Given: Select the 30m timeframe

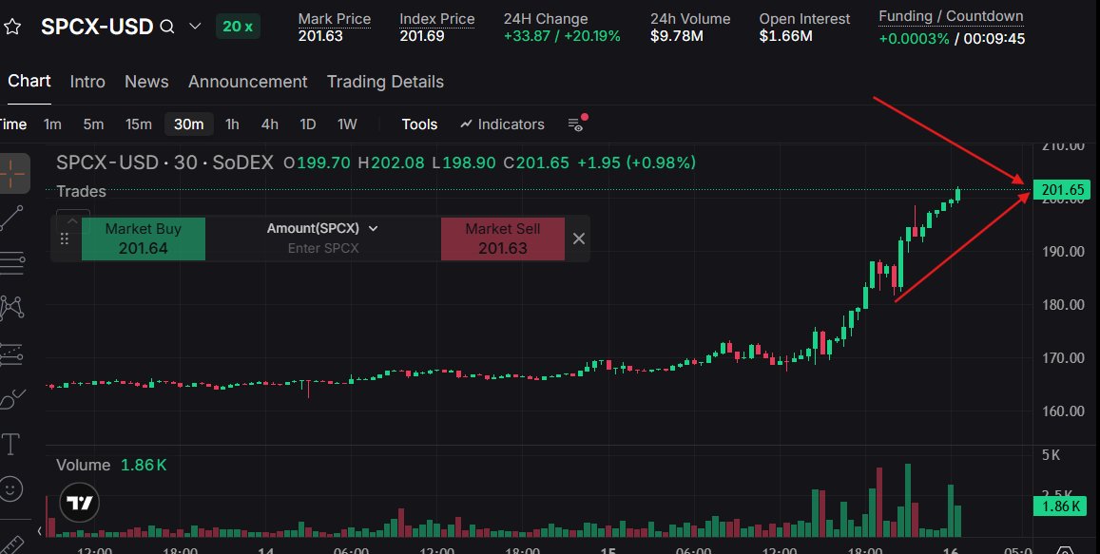Looking at the screenshot, I should pos(188,124).
